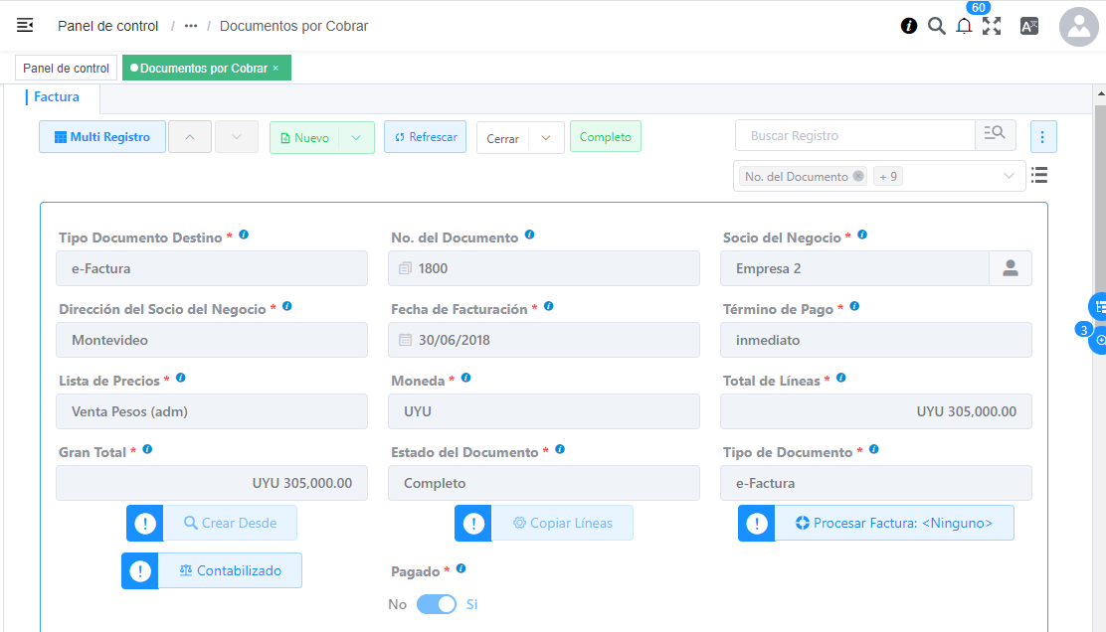
Task: Open the hamburger navigation menu
Action: coord(25,26)
